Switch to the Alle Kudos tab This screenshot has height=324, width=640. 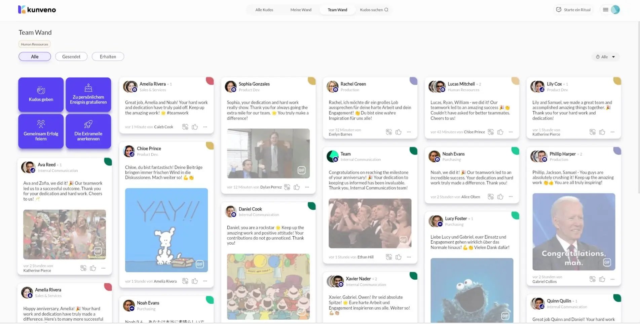click(264, 10)
